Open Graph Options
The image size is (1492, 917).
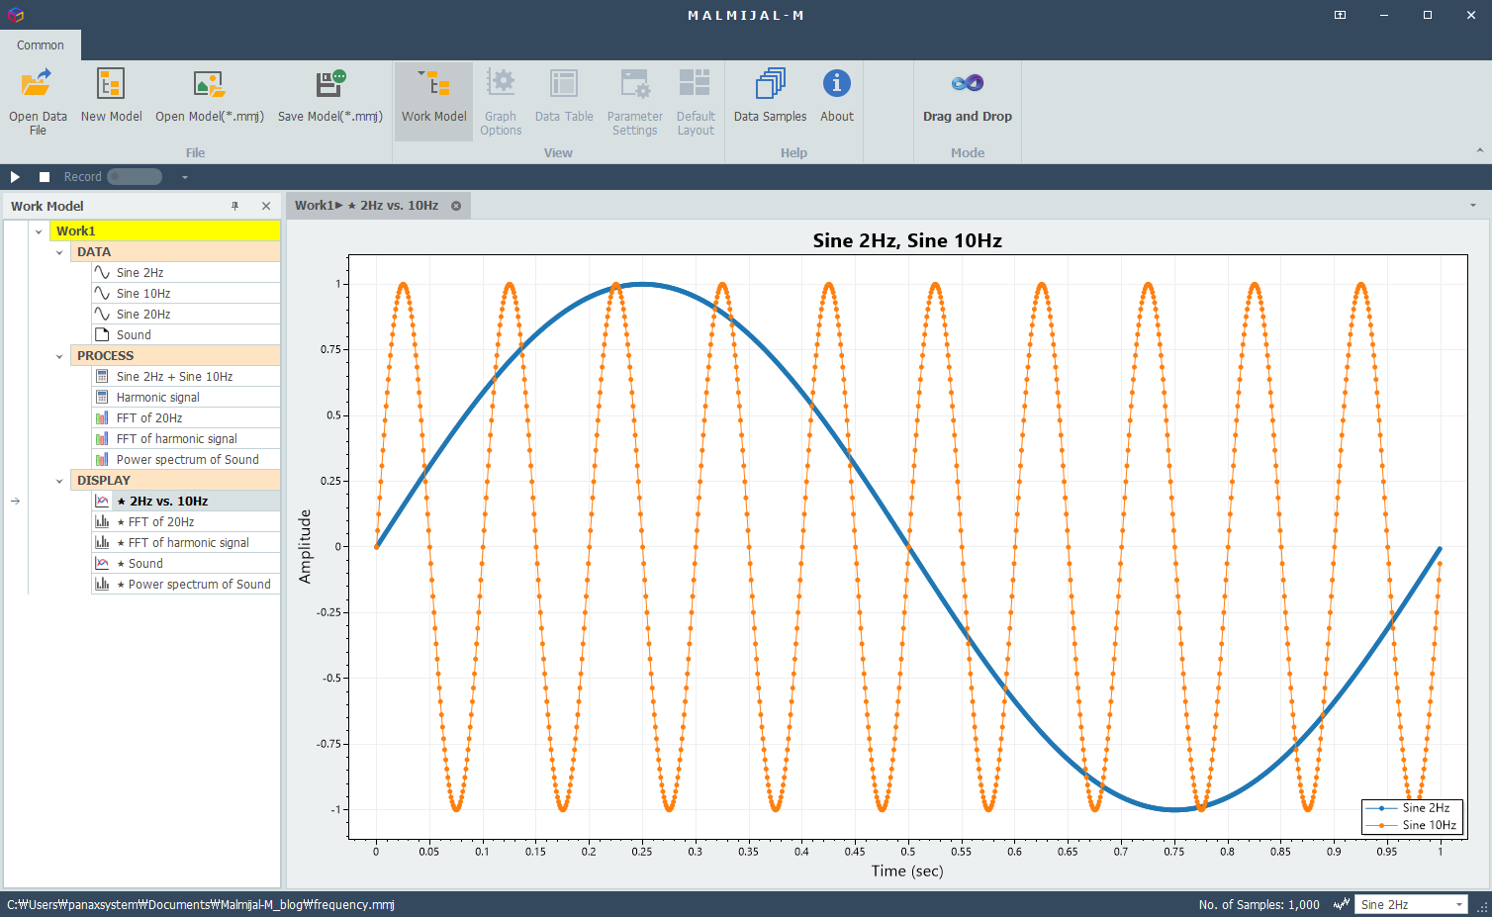click(x=501, y=101)
